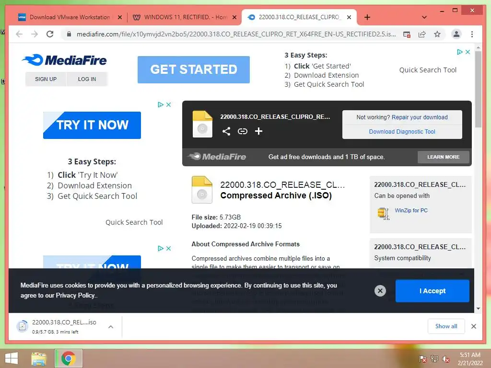Go back to the previous page
The image size is (491, 368).
19,34
